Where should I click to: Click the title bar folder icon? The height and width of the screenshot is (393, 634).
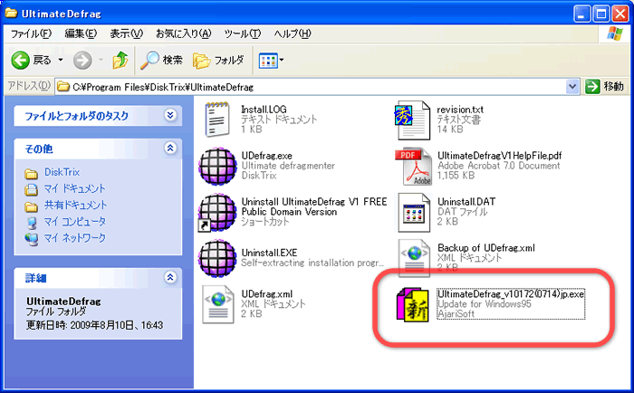[11, 14]
